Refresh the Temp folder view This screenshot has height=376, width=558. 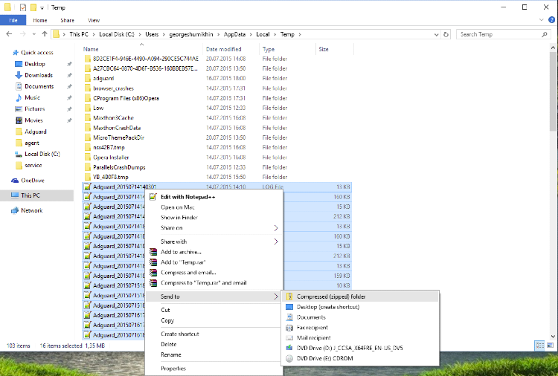[x=446, y=34]
